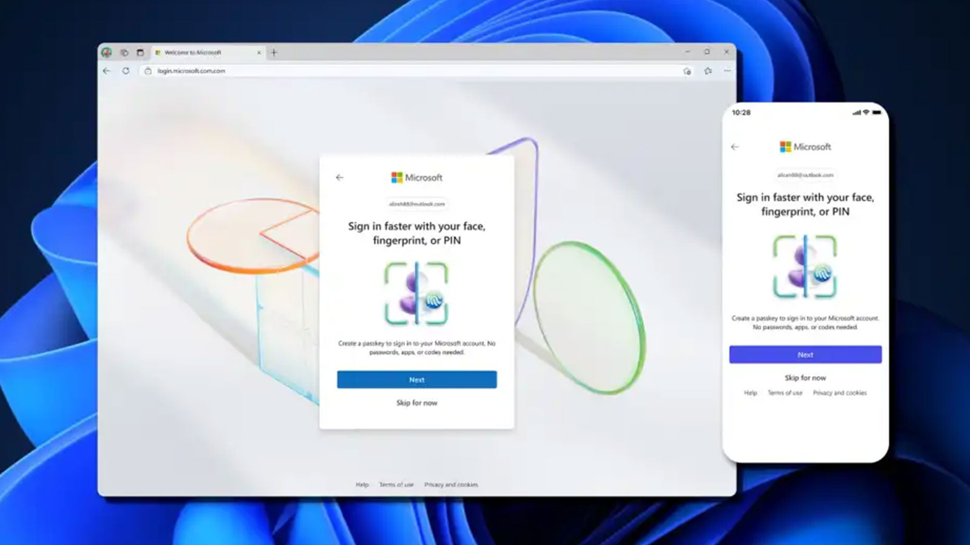Close the Welcome to Microsoft tab

coord(259,53)
